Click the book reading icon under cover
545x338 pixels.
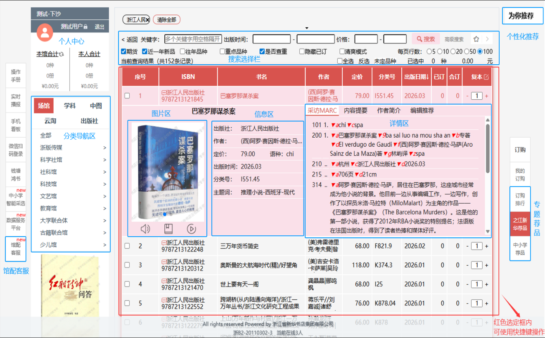tap(168, 229)
